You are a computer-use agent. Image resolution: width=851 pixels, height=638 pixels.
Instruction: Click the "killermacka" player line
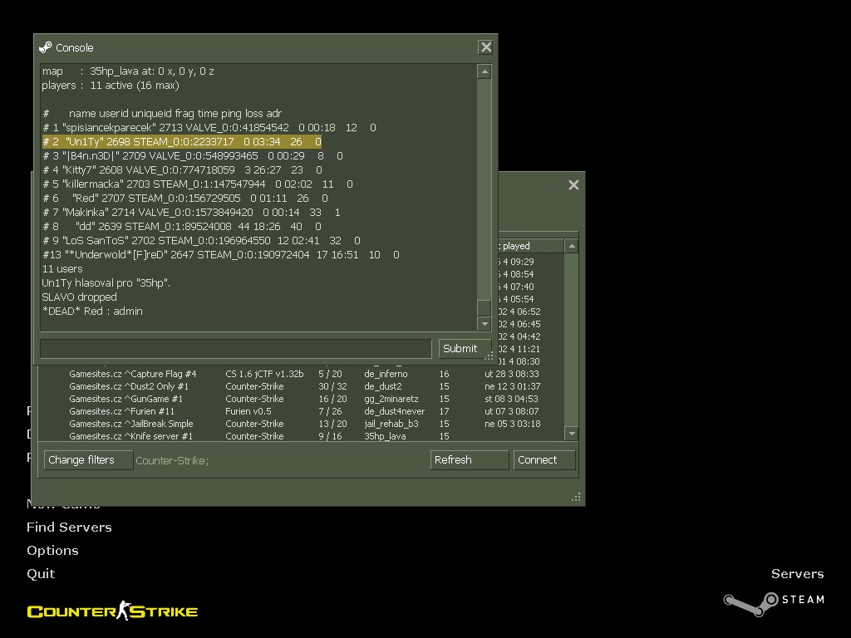198,184
